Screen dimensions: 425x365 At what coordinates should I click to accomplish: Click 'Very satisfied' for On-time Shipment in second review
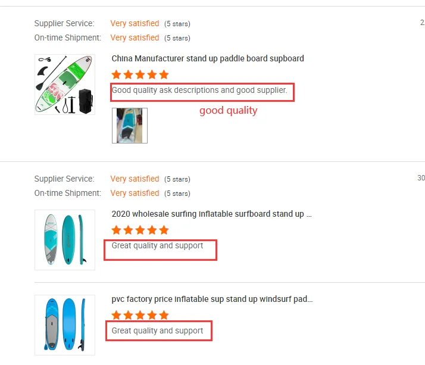tap(135, 193)
